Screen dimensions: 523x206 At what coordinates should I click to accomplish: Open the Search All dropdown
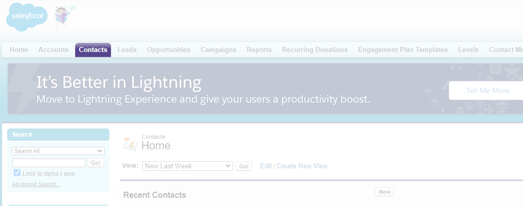tap(58, 151)
